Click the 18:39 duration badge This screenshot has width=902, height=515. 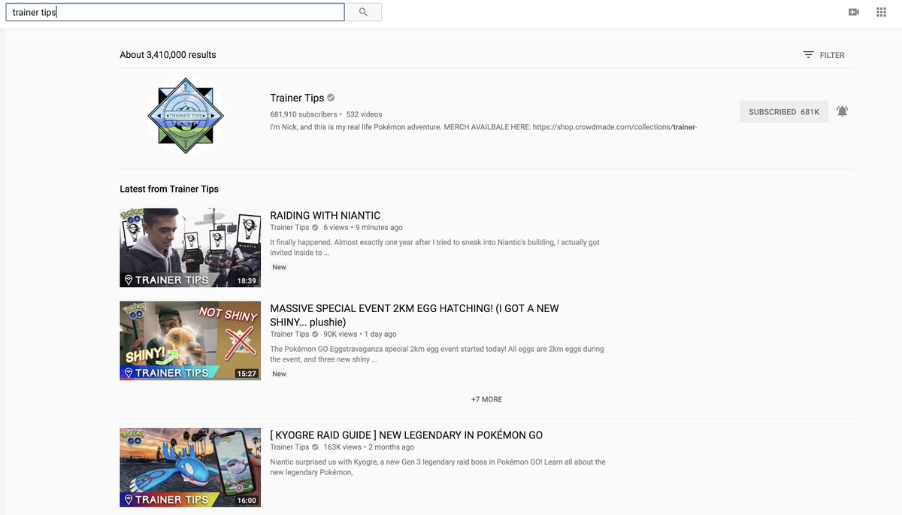tap(247, 280)
